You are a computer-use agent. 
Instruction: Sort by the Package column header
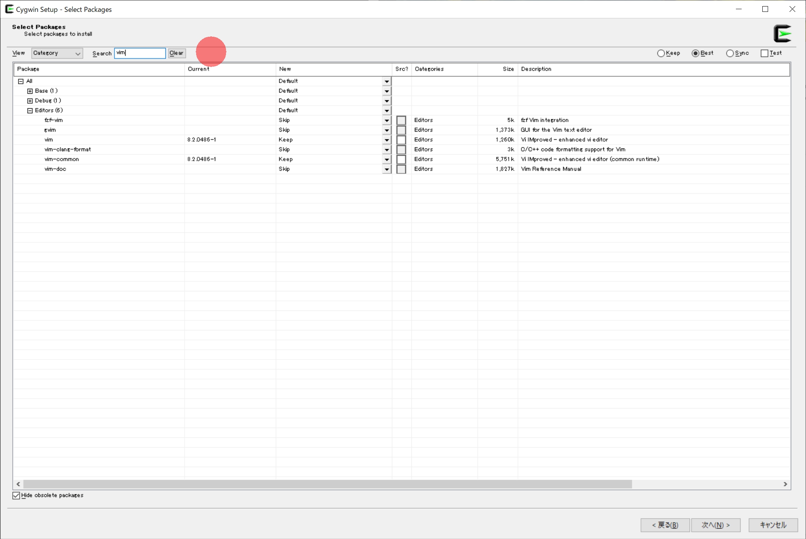pyautogui.click(x=99, y=69)
